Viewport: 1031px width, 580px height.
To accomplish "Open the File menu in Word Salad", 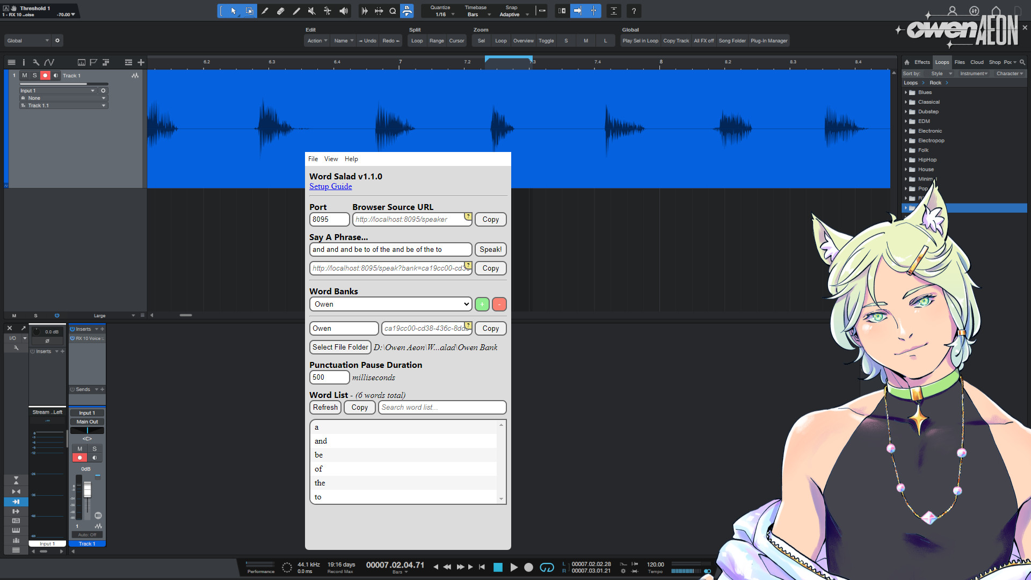I will (313, 159).
